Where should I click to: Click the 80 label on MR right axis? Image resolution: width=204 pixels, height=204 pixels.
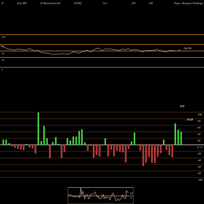(199, 121)
